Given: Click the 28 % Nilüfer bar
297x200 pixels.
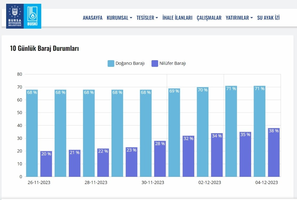Looking at the screenshot, I should coord(160,160).
